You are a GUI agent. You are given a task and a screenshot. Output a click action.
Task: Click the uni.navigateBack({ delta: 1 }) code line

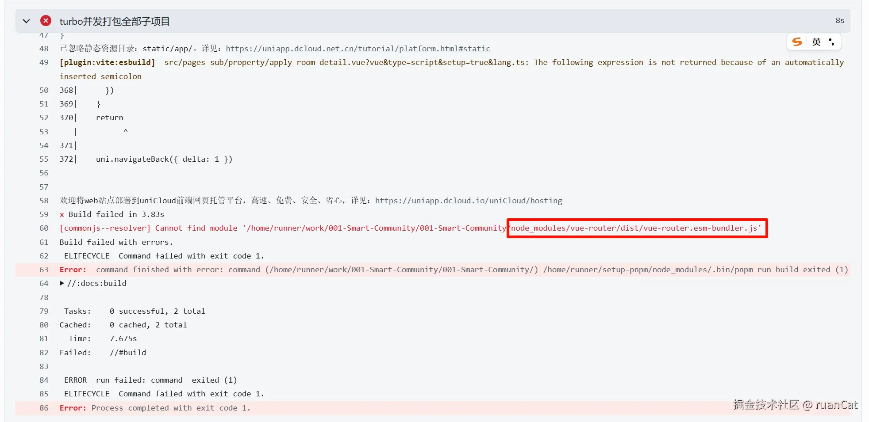click(x=164, y=159)
